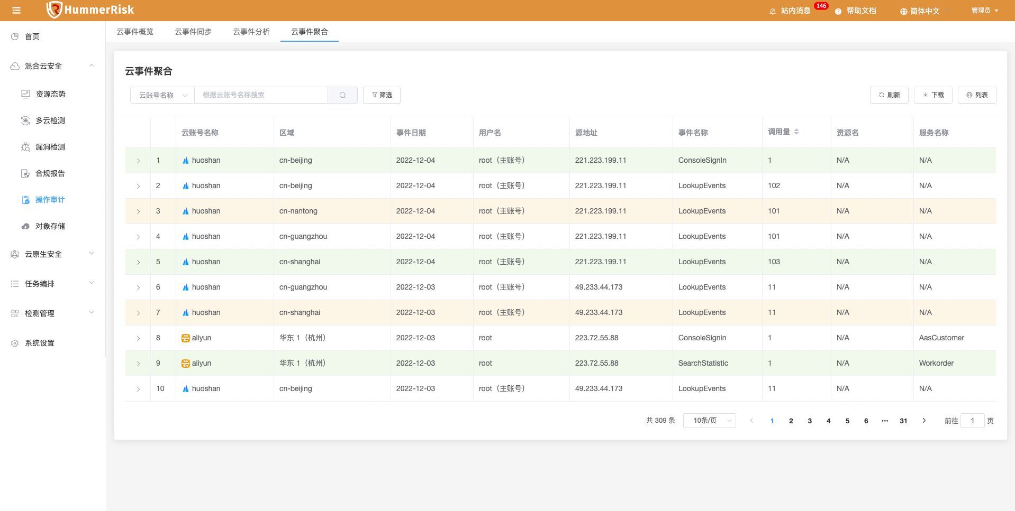Focus the cloud account name search input
The height and width of the screenshot is (511, 1015).
pos(261,95)
